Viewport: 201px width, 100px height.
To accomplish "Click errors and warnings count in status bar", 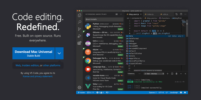I will point(100,92).
